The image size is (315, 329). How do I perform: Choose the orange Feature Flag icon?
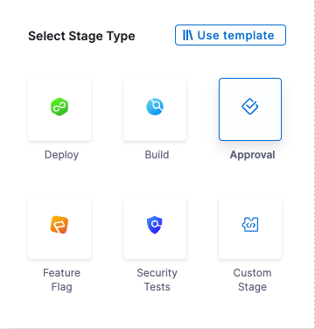(59, 225)
